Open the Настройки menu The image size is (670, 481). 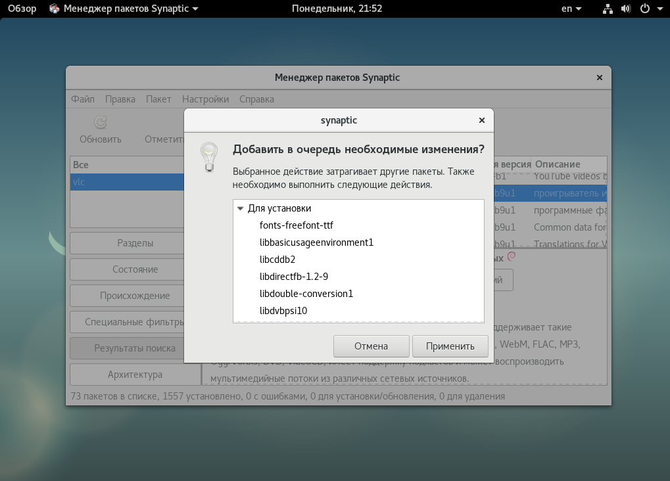(x=205, y=99)
